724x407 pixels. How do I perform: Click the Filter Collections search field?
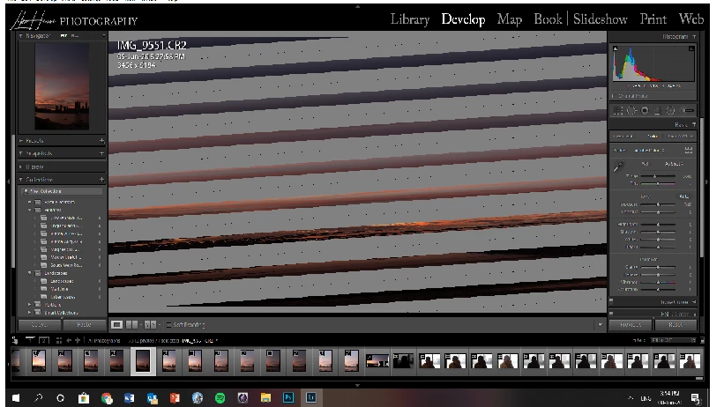point(61,191)
